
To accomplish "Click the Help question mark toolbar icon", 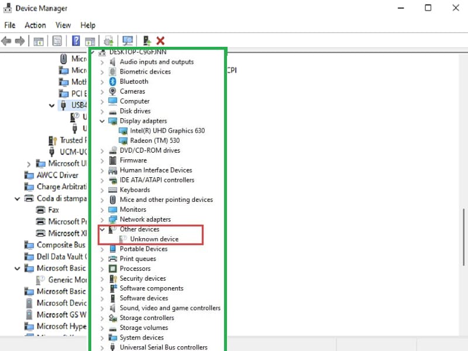I will click(x=76, y=40).
